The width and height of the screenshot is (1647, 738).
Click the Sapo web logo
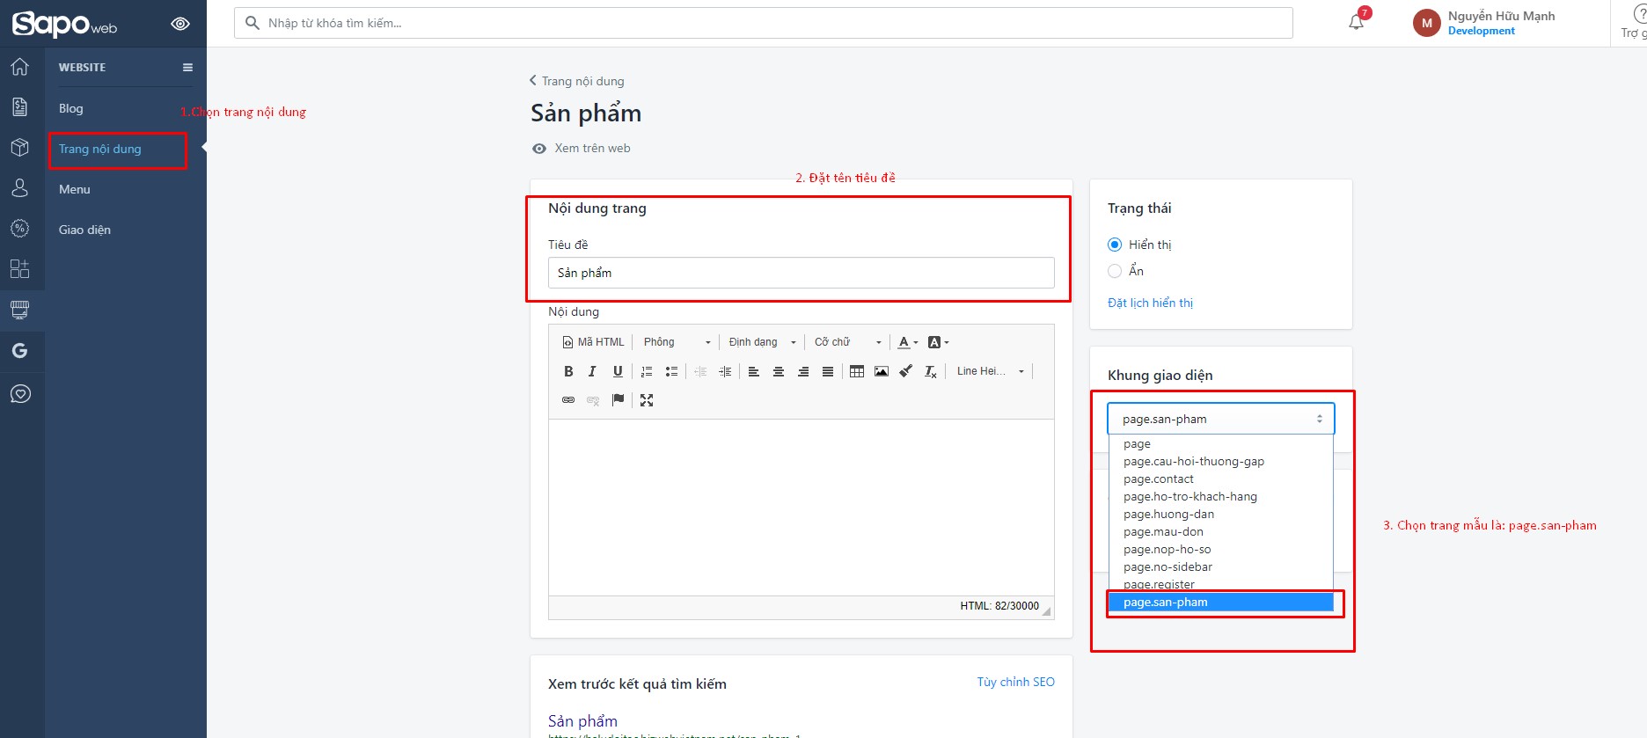64,24
